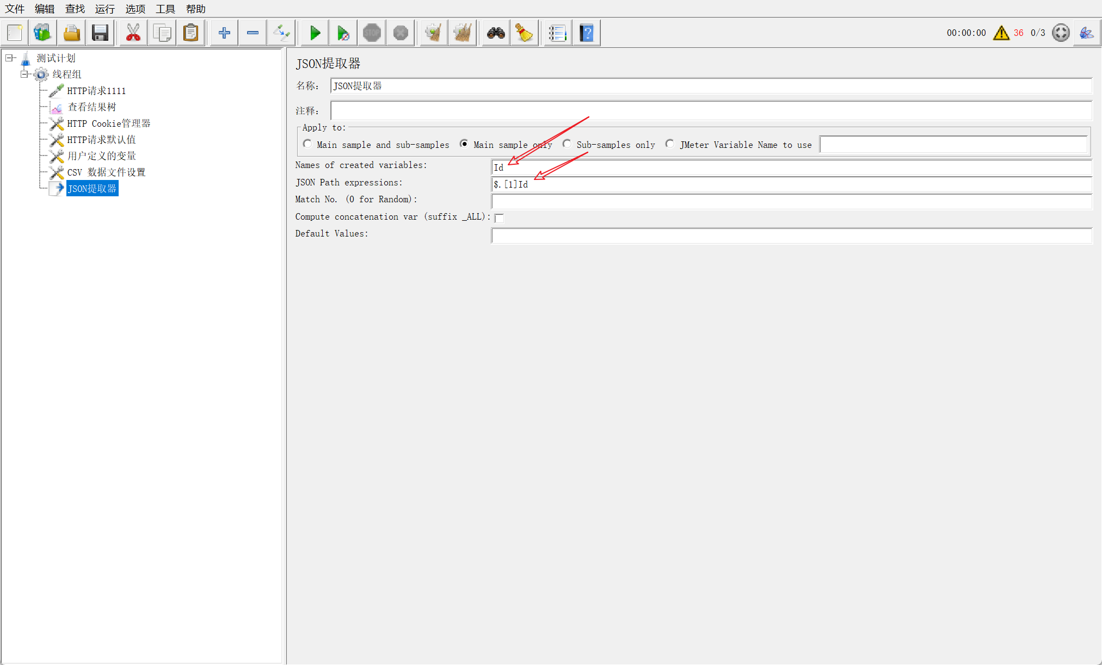The height and width of the screenshot is (665, 1102).
Task: Select HTTP请求1111 in the tree
Action: (x=96, y=91)
